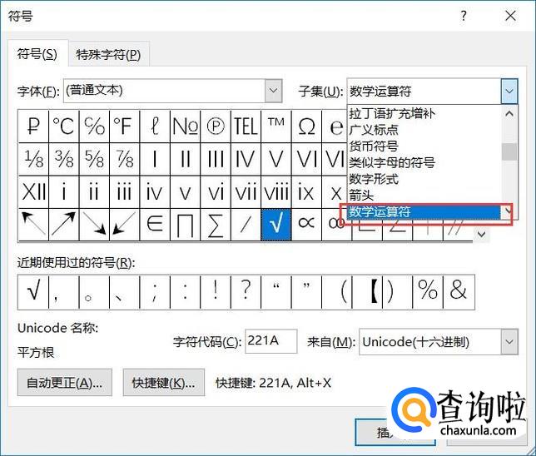
Task: Pick recently used square root √ symbol
Action: (33, 292)
